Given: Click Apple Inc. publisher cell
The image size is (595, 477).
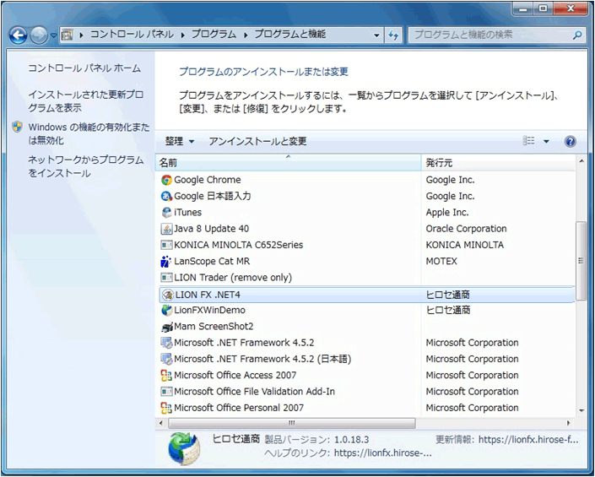Looking at the screenshot, I should pos(447,213).
